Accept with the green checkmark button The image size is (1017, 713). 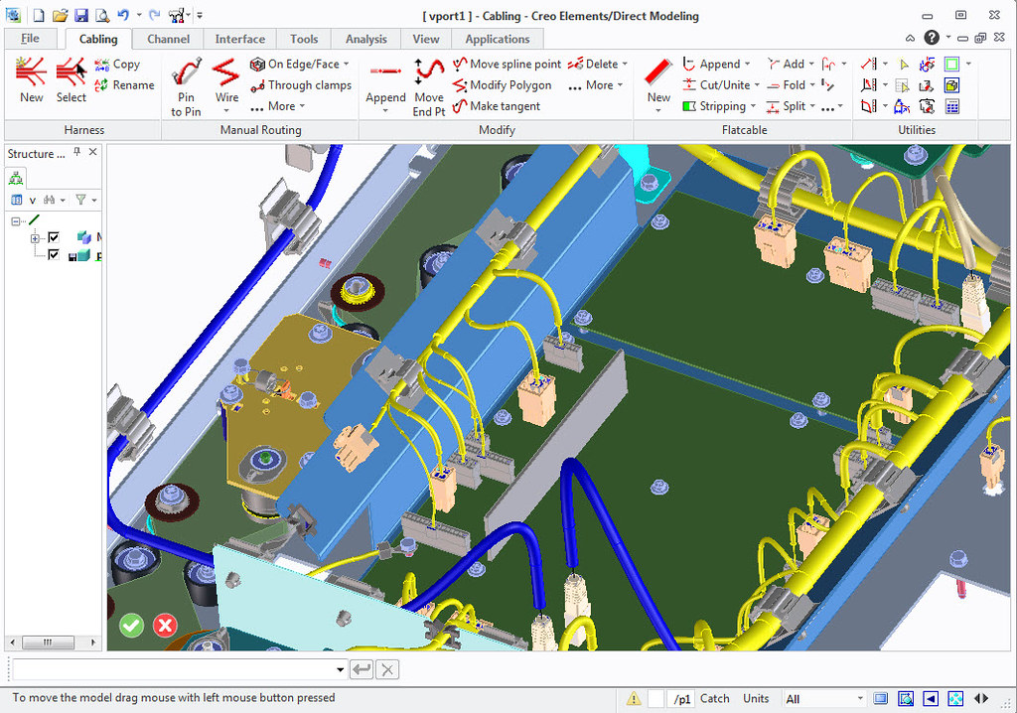131,626
